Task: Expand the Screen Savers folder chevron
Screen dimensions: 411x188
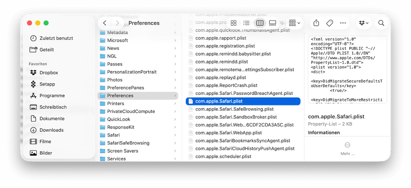Action: click(175, 151)
